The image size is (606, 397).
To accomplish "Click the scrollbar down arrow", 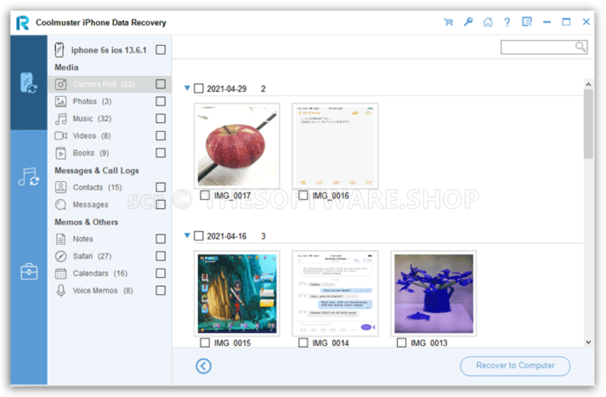I will pos(588,342).
